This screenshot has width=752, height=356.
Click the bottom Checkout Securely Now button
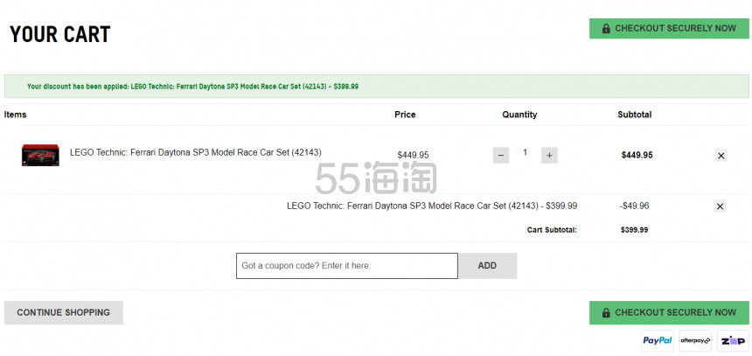[669, 313]
